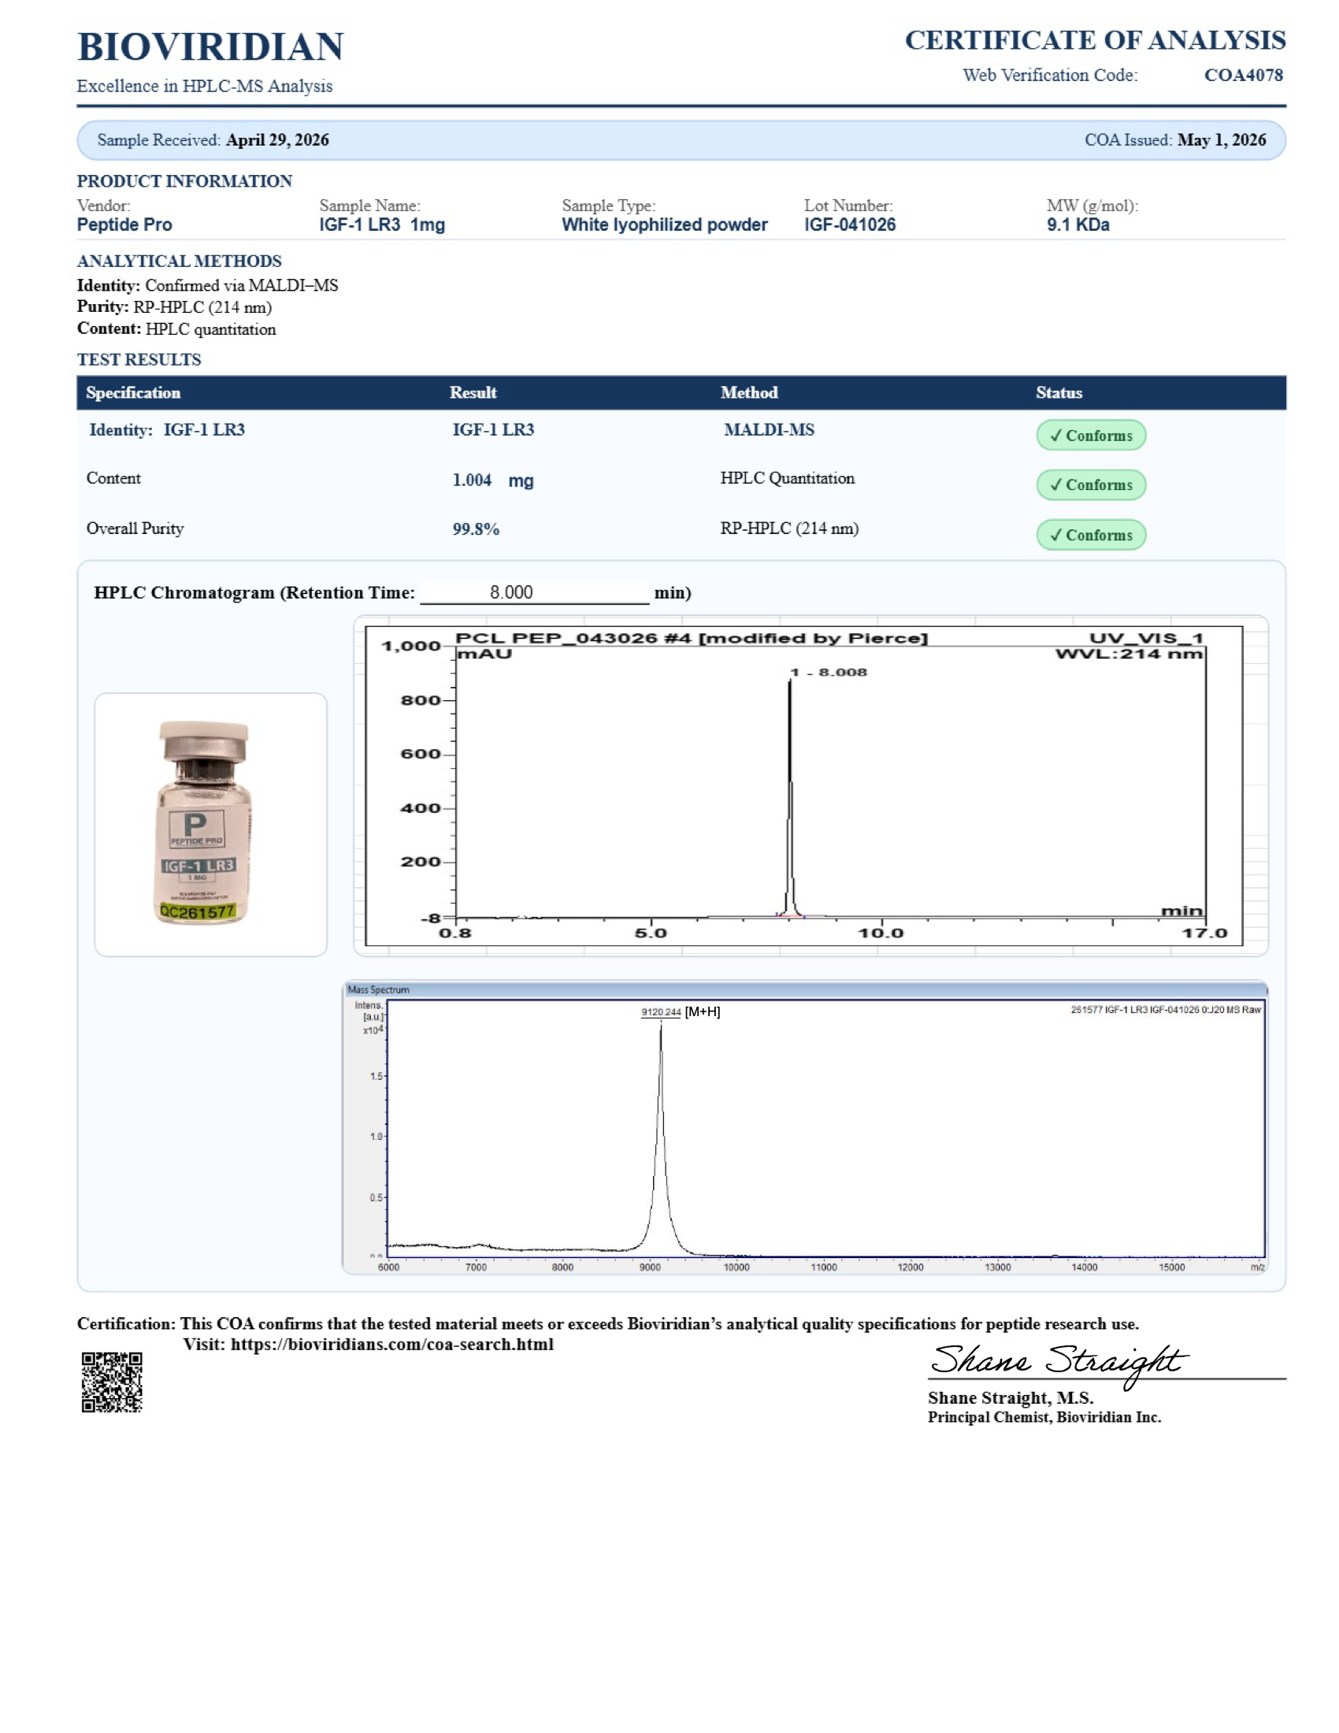Click the content result 1.004 mg
Image resolution: width=1339 pixels, height=1733 pixels.
tap(492, 480)
